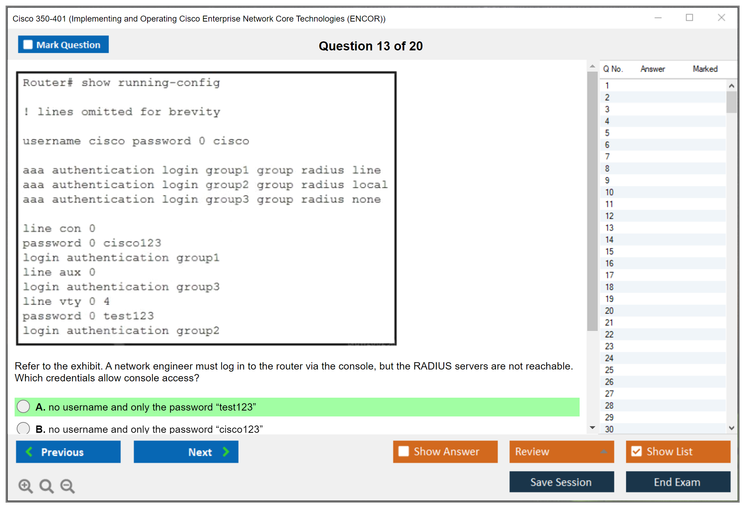
Task: Uncheck the Show List checkbox
Action: tap(636, 451)
